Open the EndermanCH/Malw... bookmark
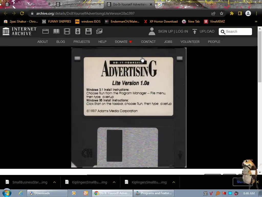The image size is (262, 197). point(122,22)
